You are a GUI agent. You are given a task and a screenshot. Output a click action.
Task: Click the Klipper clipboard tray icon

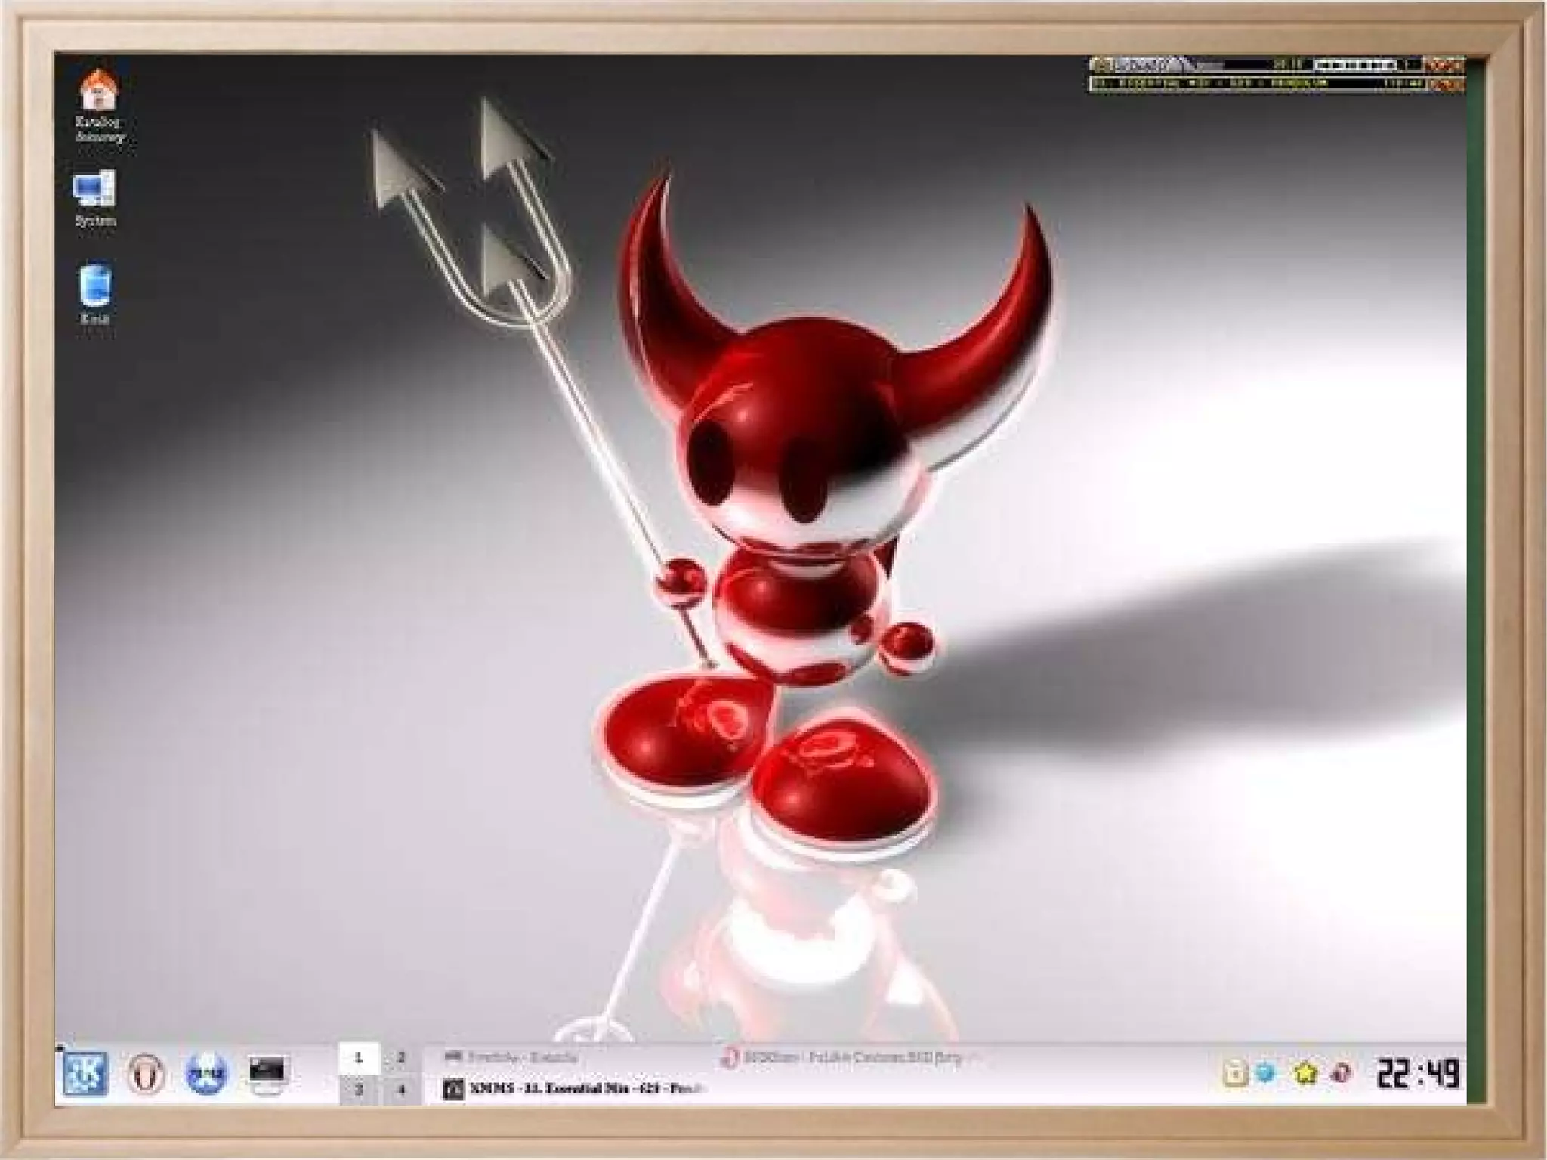pyautogui.click(x=1235, y=1072)
